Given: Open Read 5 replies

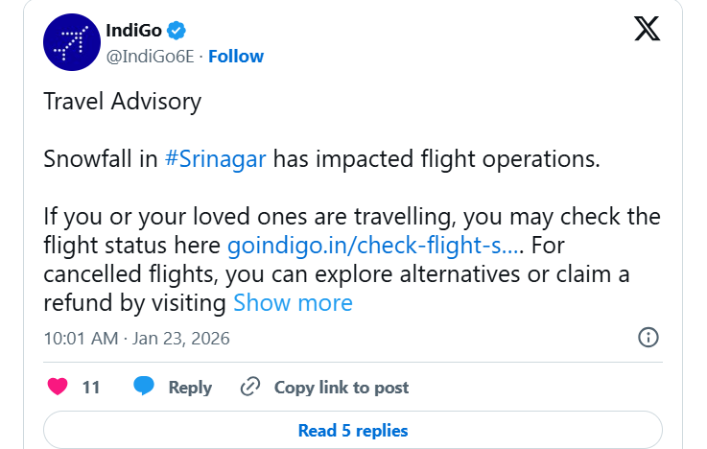Looking at the screenshot, I should click(x=353, y=431).
